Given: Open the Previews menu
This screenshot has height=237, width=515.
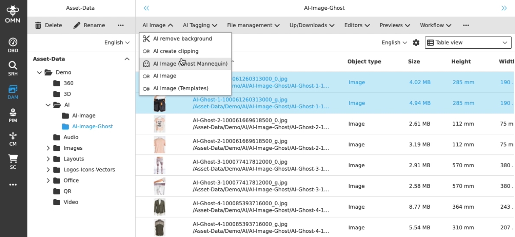Looking at the screenshot, I should point(395,25).
